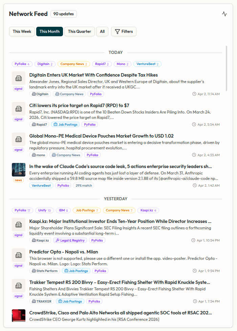The height and width of the screenshot is (331, 237).
Task: Toggle yesterday's Unify 10 chip
Action: [x=45, y=210]
